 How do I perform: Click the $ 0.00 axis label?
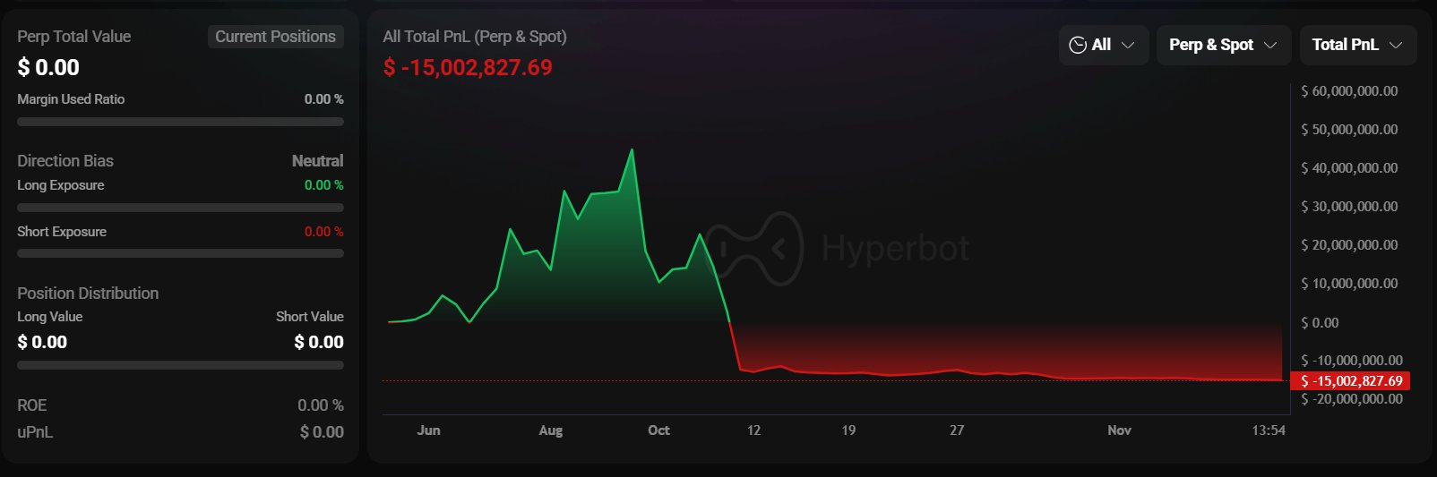click(1320, 323)
